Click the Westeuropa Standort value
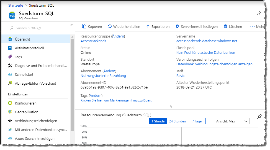Screen dimensions: 270x150 pos(90,64)
